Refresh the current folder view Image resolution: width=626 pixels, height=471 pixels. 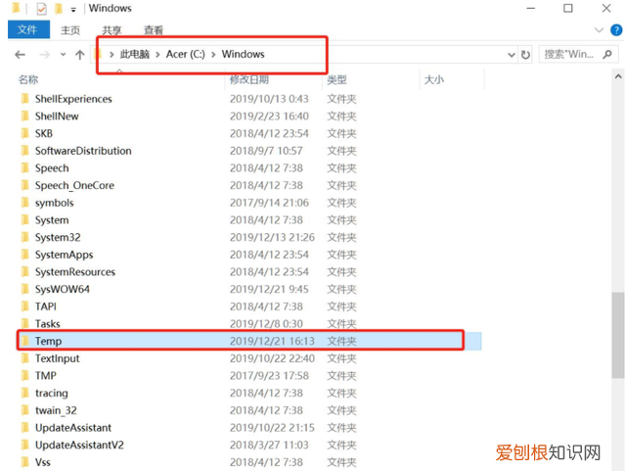[x=525, y=55]
